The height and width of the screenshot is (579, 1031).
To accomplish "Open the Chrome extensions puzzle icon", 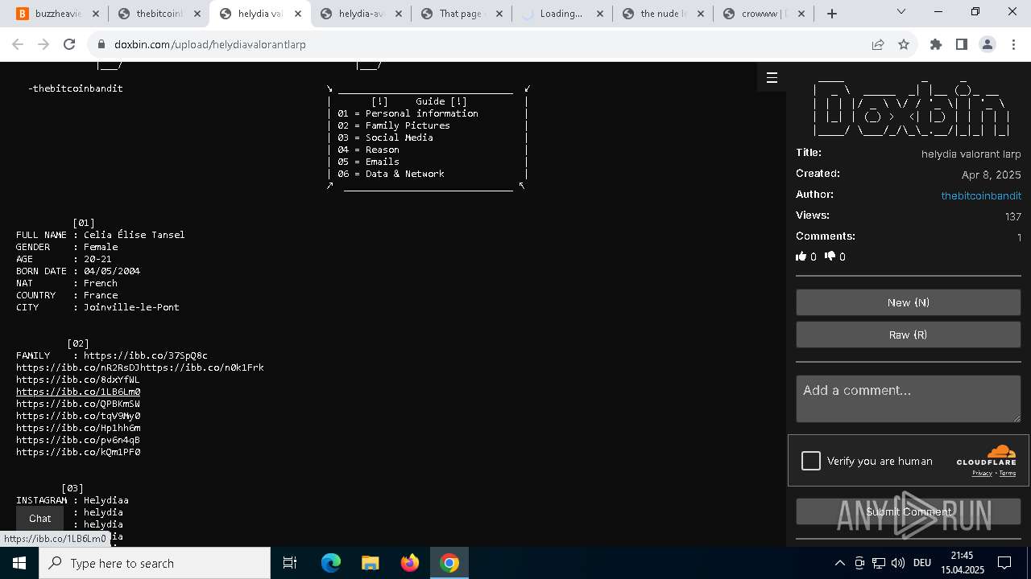I will click(x=936, y=45).
